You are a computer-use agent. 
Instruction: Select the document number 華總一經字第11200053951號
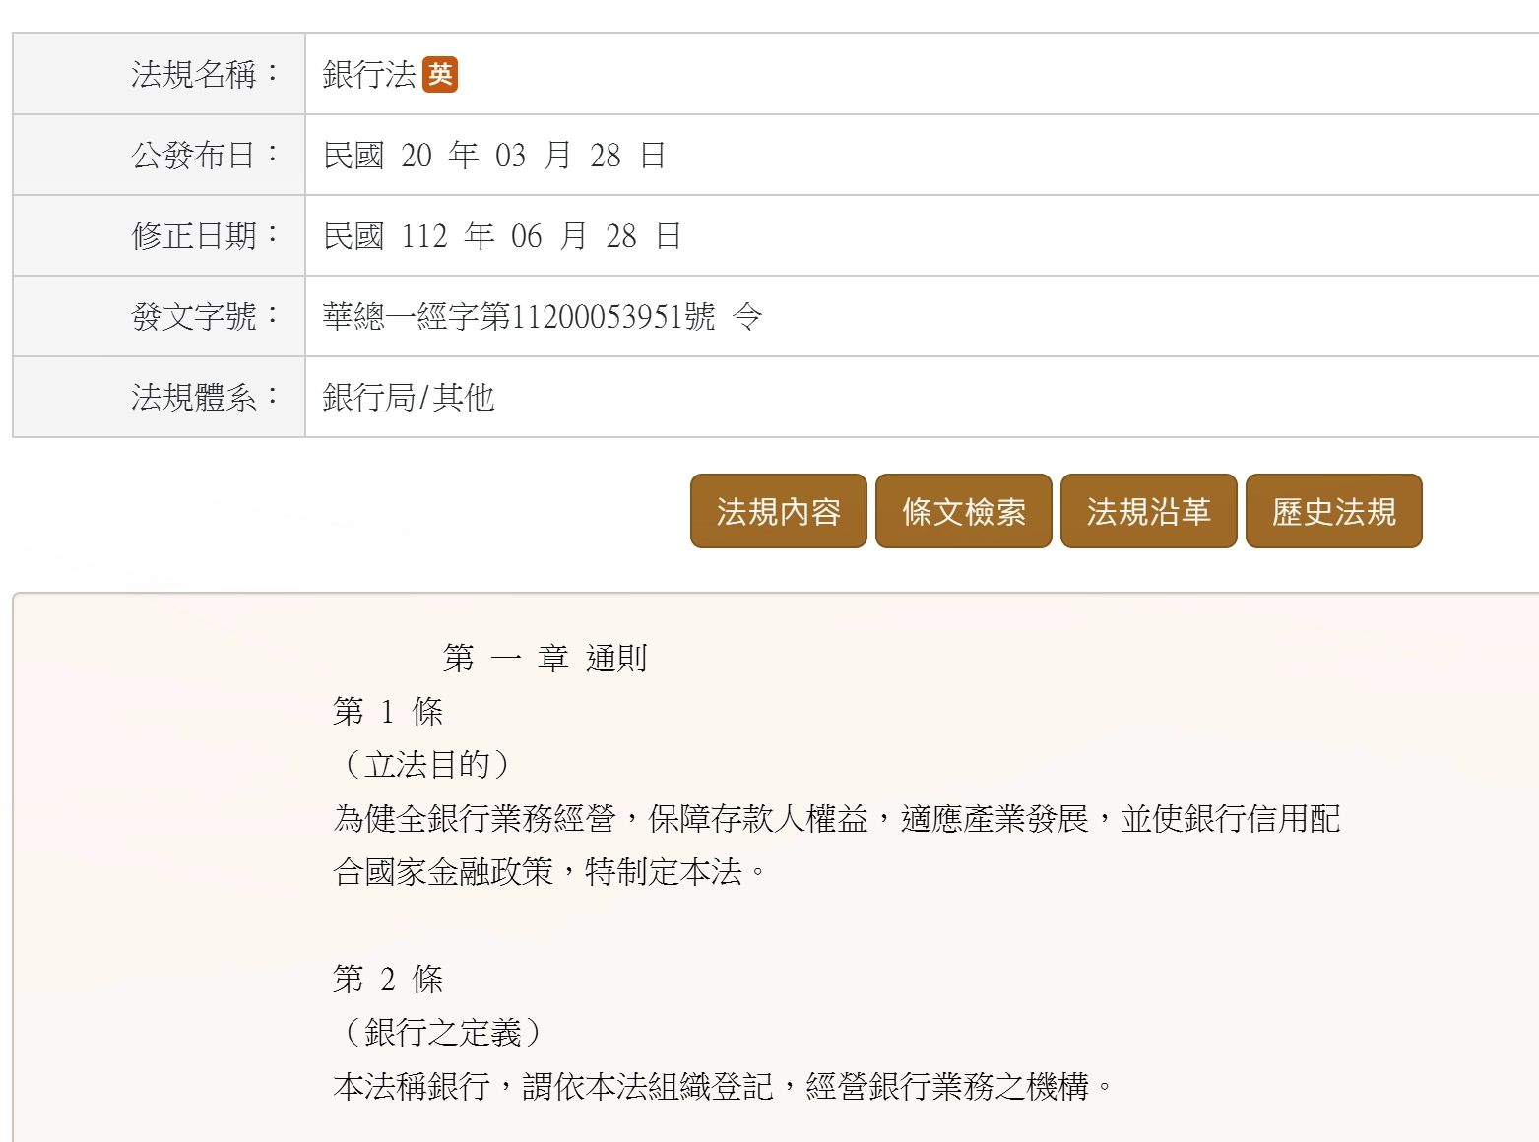coord(519,316)
